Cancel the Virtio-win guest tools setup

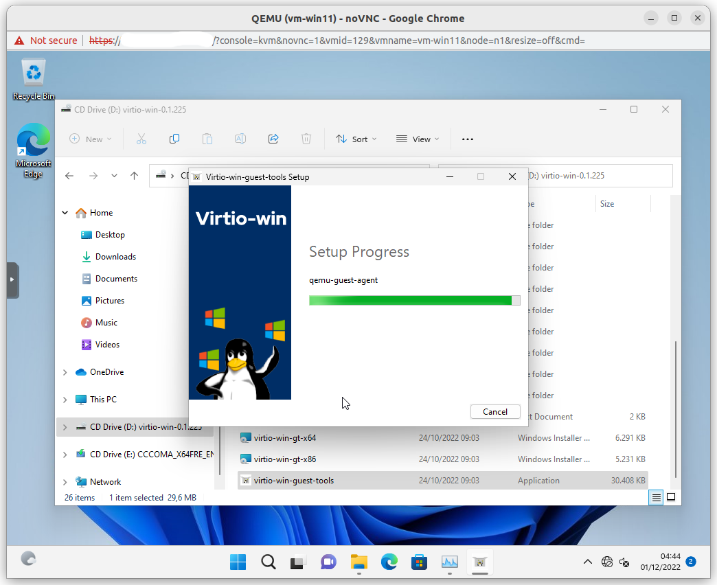point(495,412)
